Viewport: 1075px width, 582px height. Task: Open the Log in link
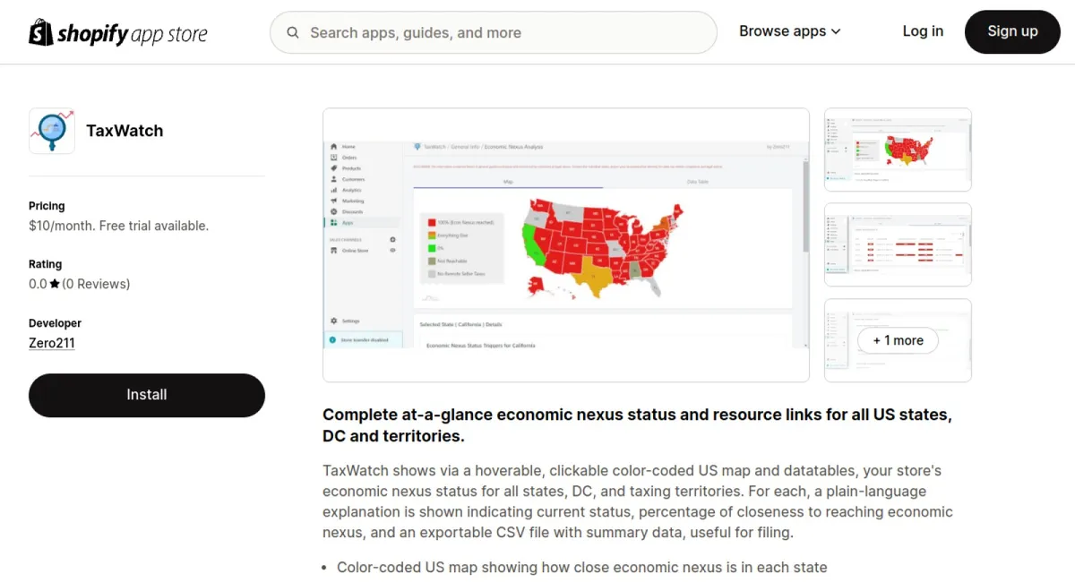(923, 31)
